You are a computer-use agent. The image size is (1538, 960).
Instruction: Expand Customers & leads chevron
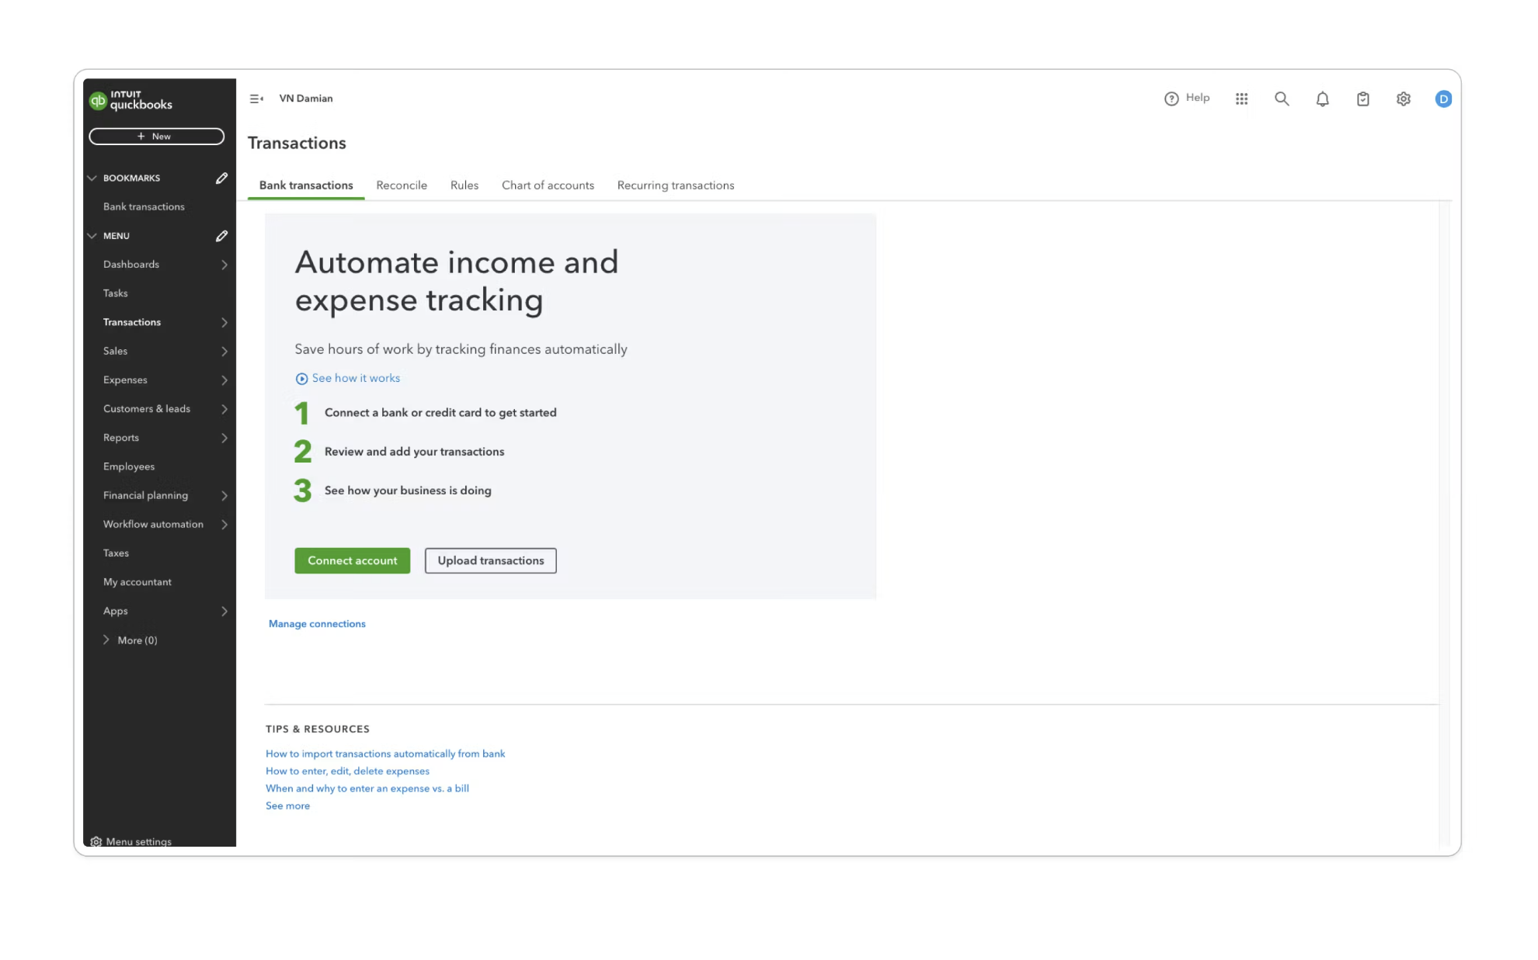(224, 408)
